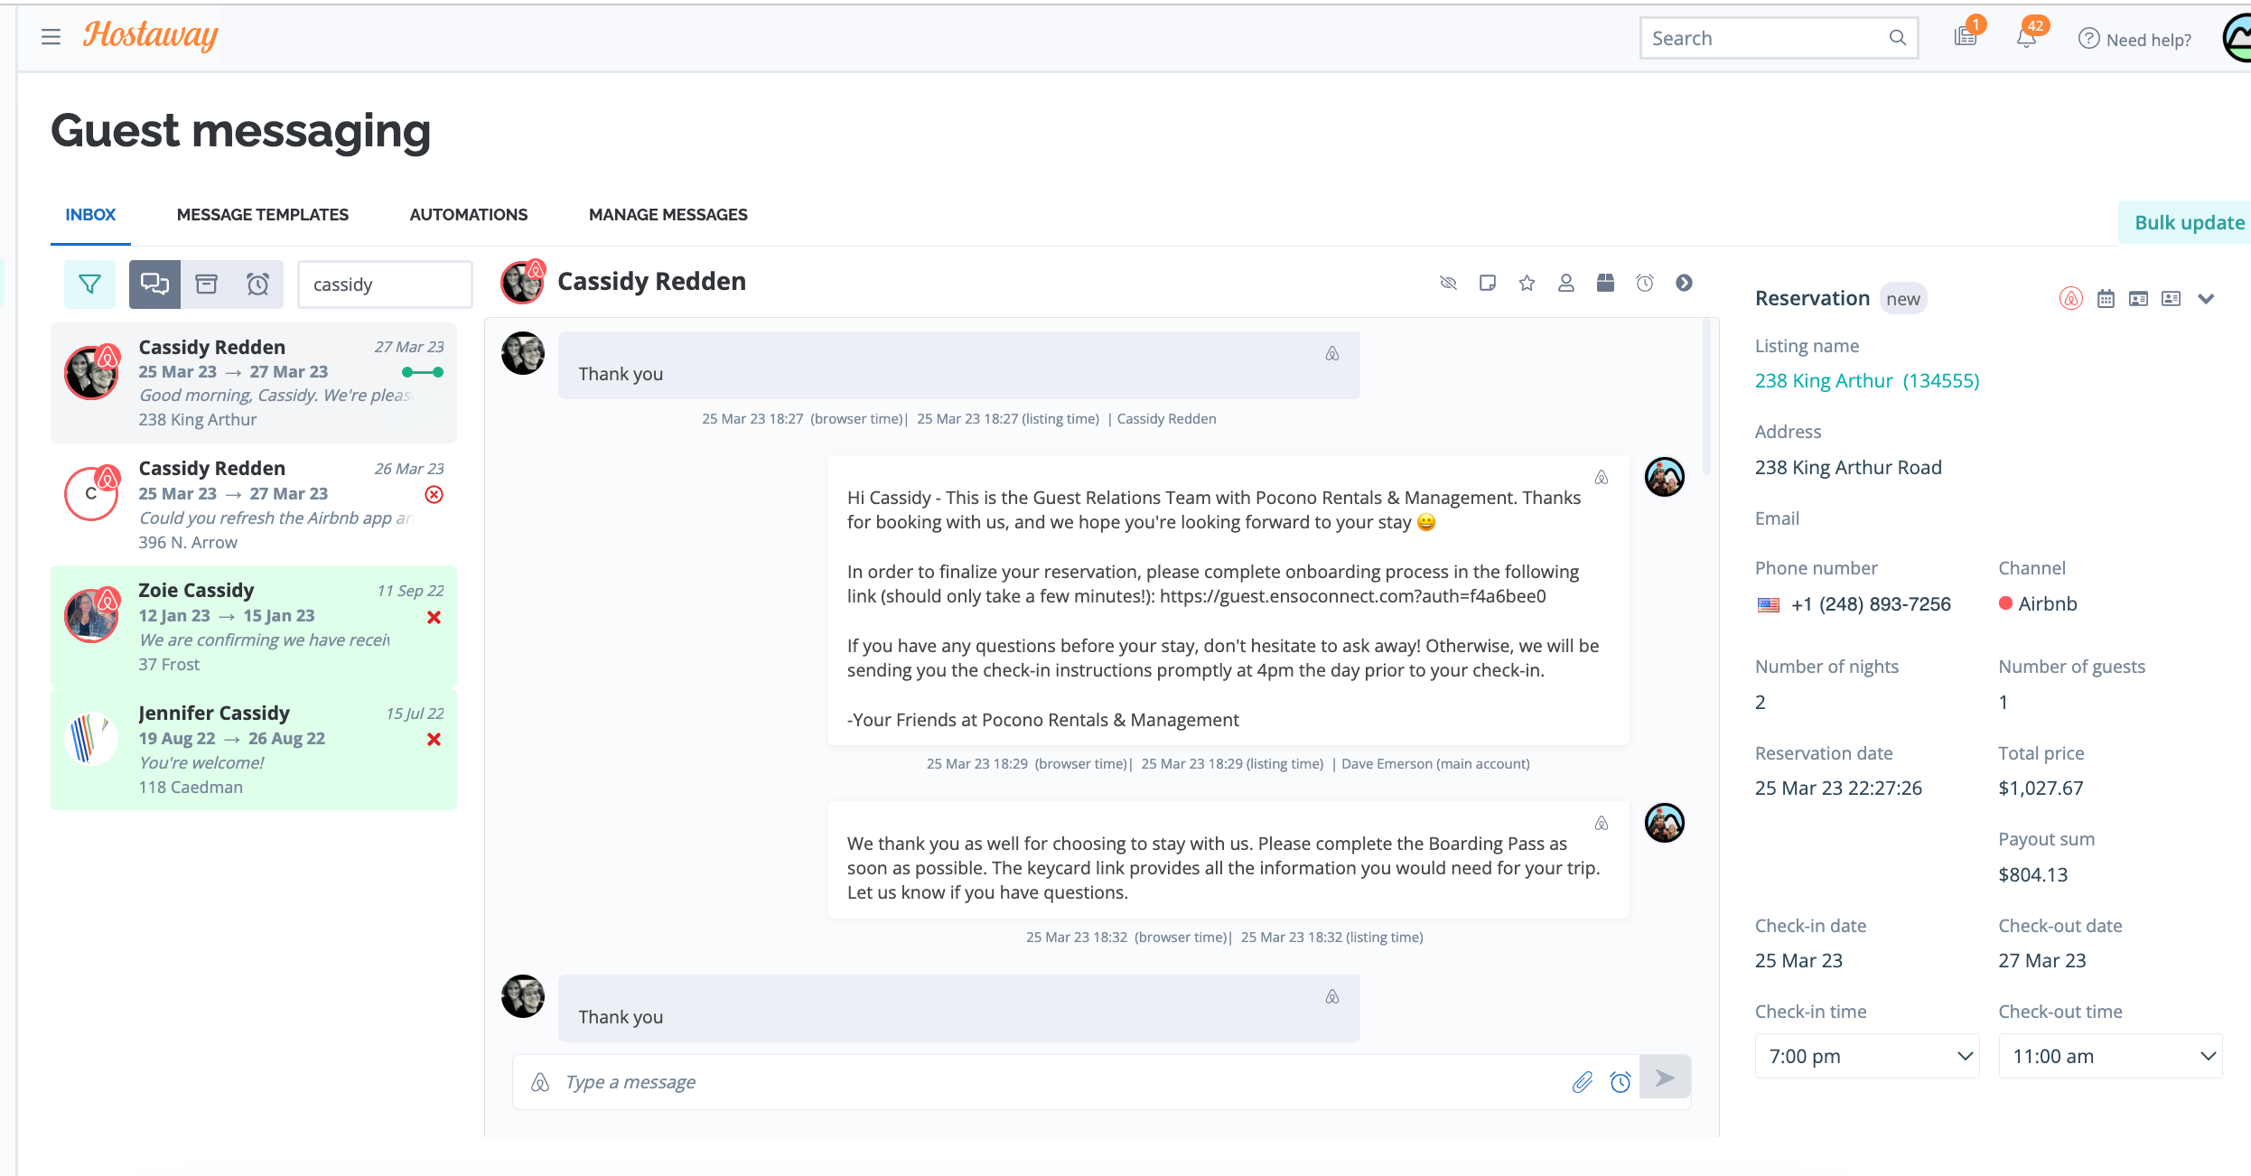The width and height of the screenshot is (2251, 1176).
Task: Toggle the all conversations view button
Action: click(x=154, y=285)
